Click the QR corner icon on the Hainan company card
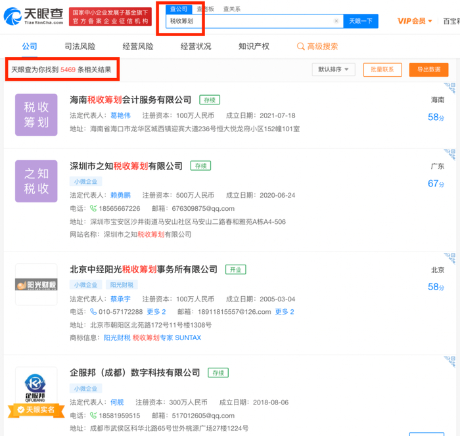 (449, 88)
